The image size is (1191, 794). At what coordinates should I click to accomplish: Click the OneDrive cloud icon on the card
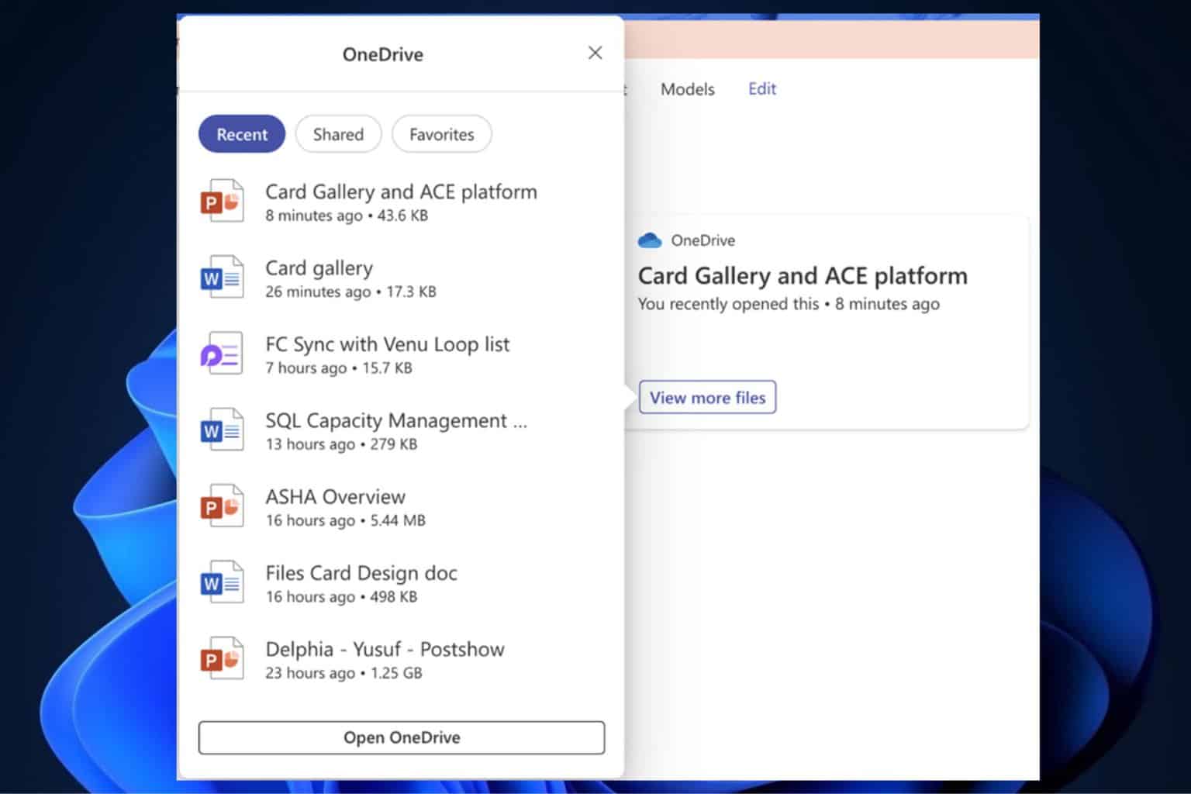650,240
